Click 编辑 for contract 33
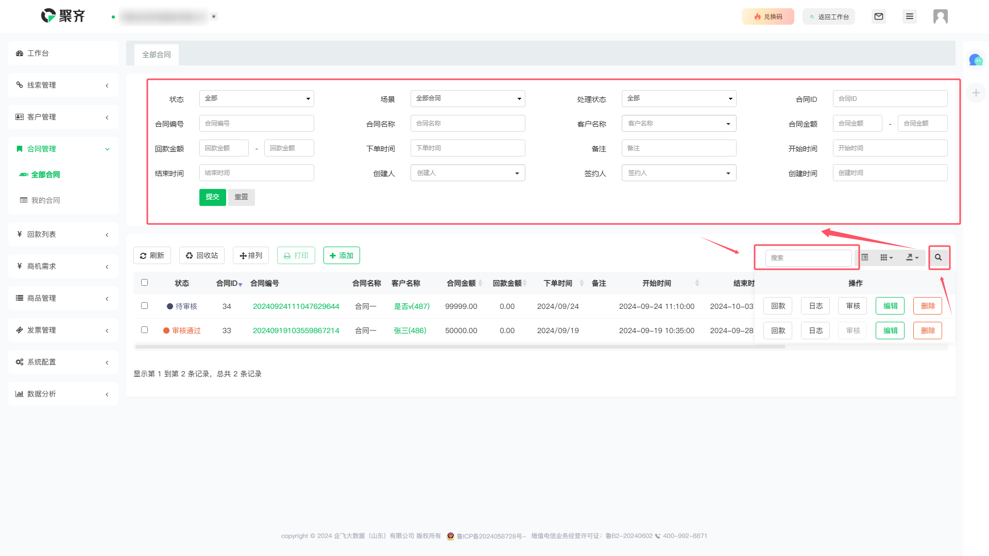This screenshot has height=556, width=989. click(890, 331)
